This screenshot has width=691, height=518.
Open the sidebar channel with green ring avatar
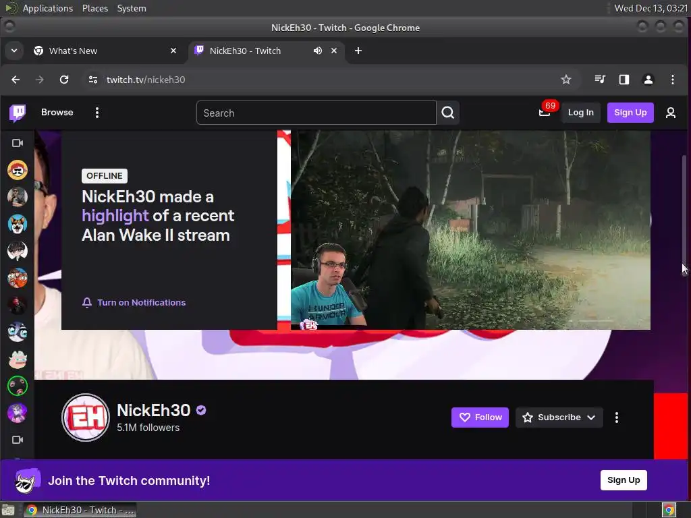click(x=17, y=386)
